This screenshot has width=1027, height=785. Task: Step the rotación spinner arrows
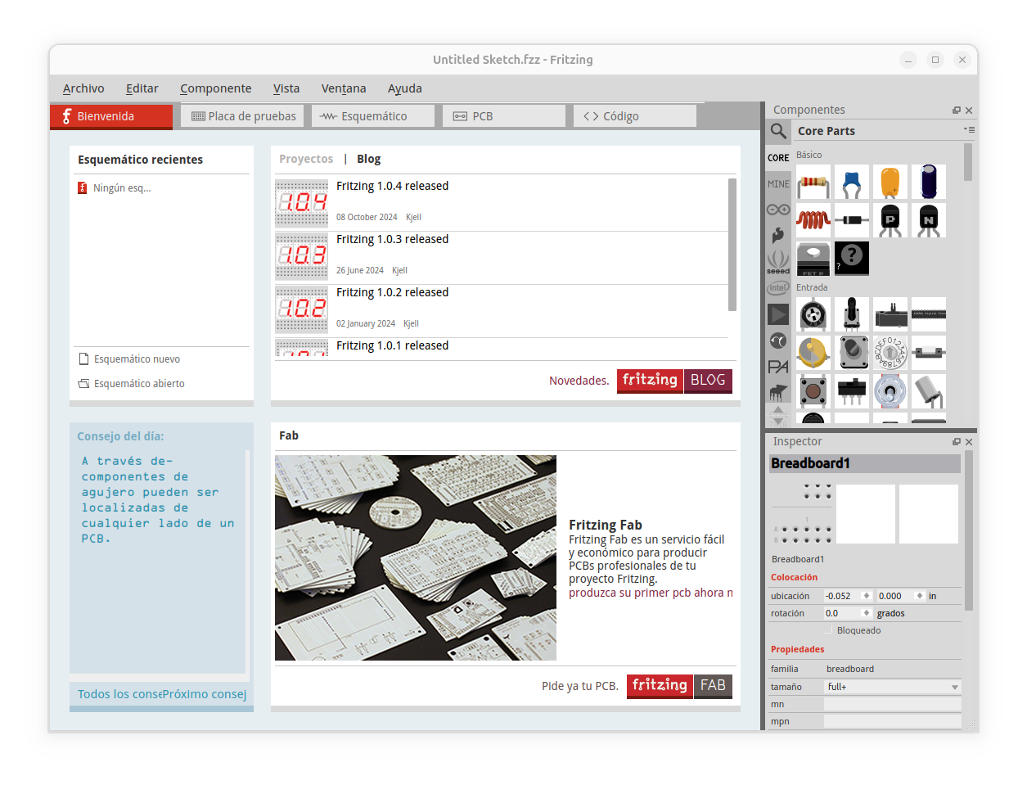coord(867,613)
